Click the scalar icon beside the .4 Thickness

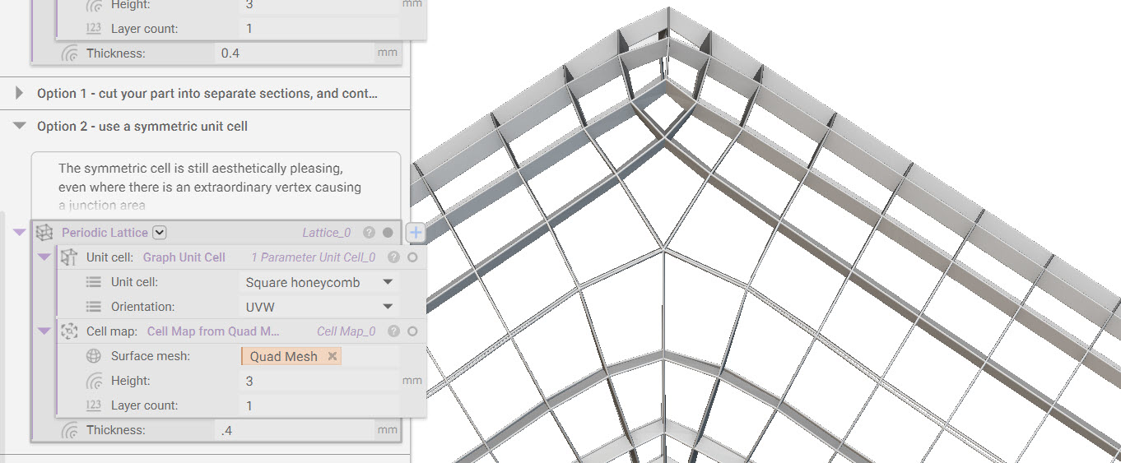pyautogui.click(x=69, y=430)
